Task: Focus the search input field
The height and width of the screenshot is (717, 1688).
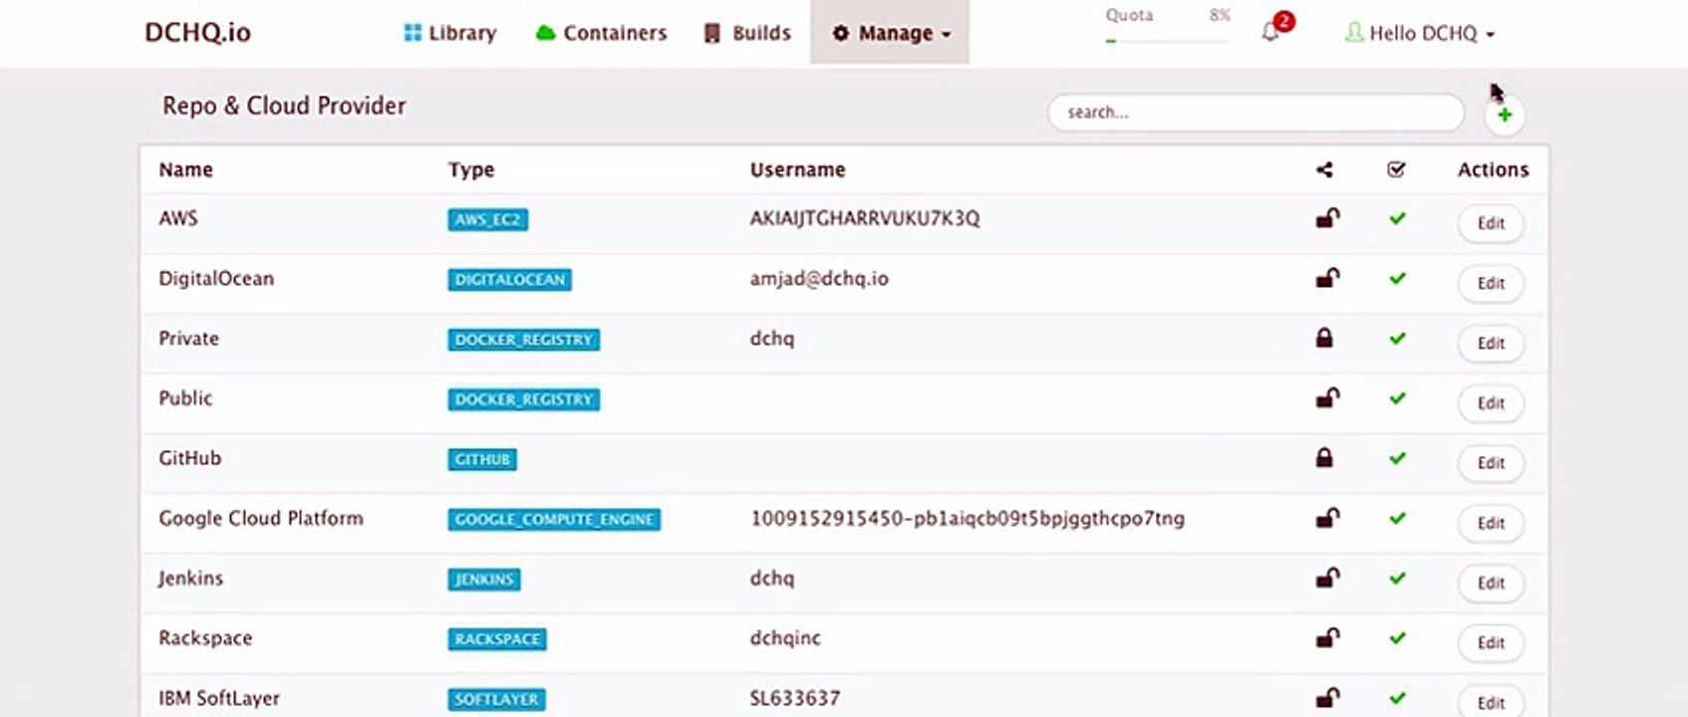Action: pyautogui.click(x=1256, y=113)
